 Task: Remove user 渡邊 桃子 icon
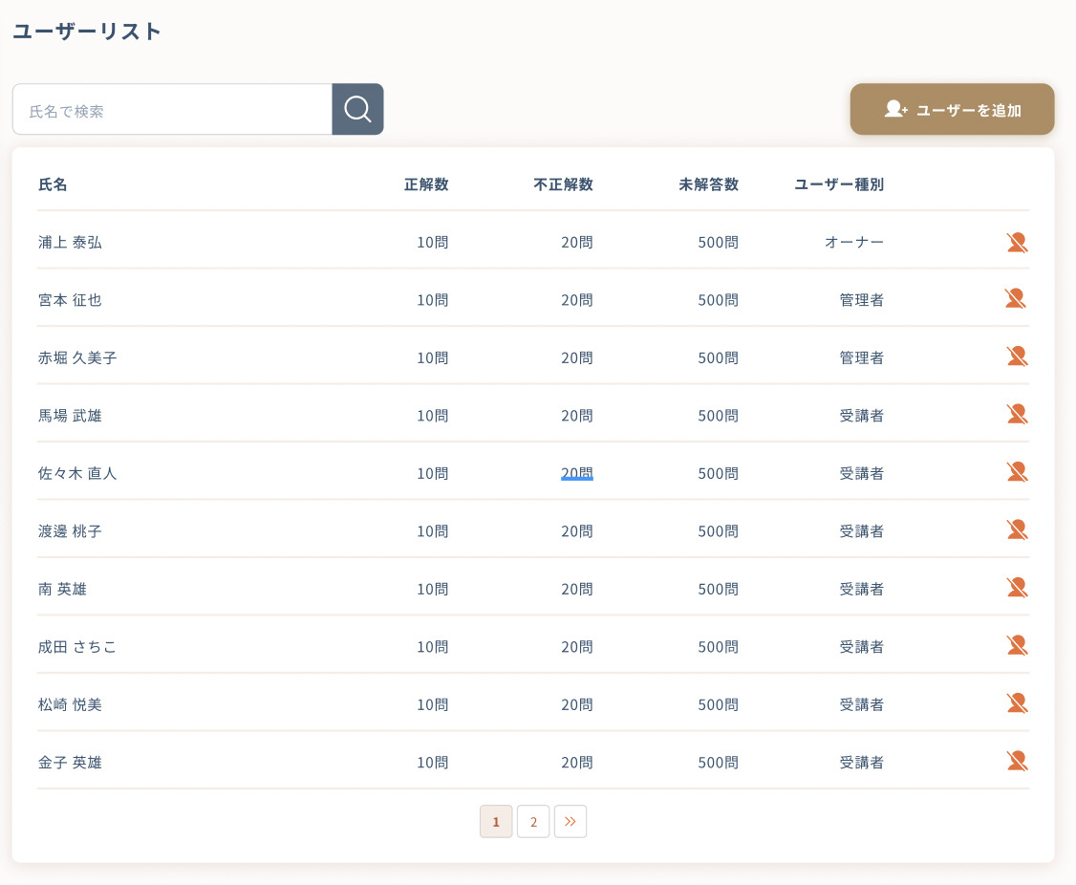tap(1017, 529)
